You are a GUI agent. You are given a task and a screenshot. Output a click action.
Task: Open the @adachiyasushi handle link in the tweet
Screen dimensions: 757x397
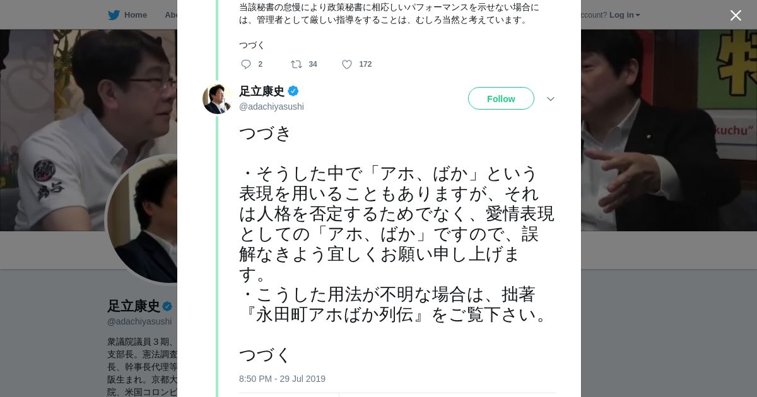tap(271, 106)
